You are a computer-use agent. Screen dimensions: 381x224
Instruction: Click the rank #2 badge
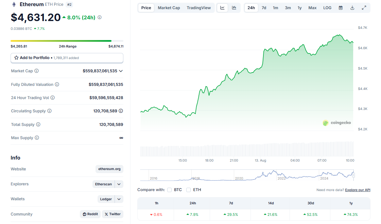[69, 4]
